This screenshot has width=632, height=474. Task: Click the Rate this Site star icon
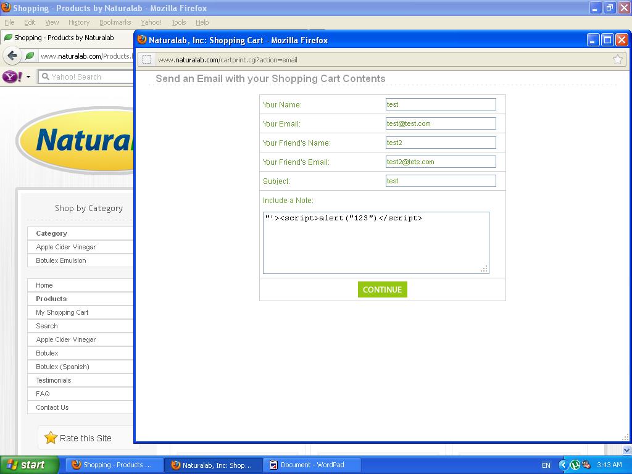click(x=51, y=438)
